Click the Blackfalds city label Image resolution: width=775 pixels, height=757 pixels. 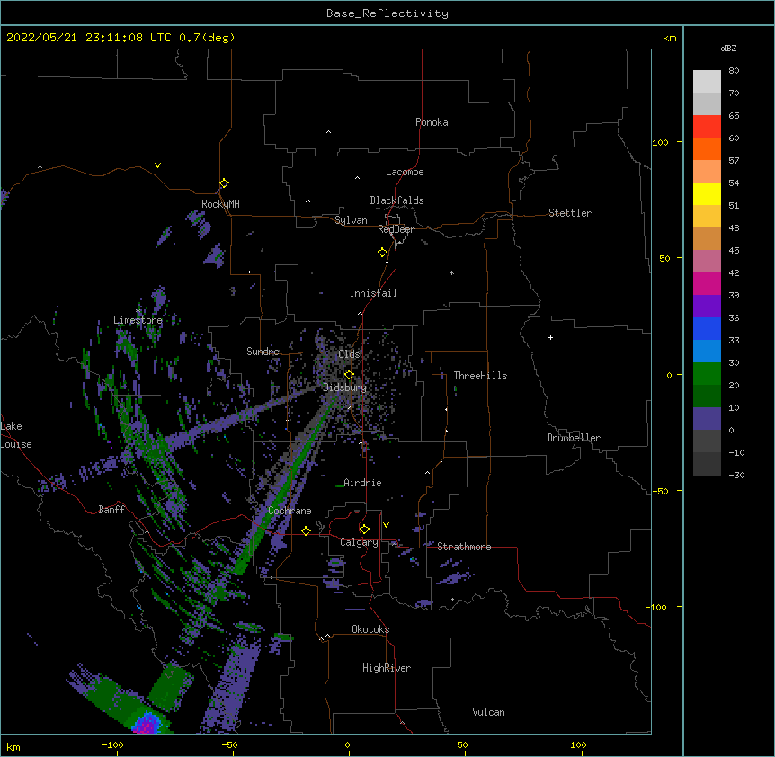(396, 200)
